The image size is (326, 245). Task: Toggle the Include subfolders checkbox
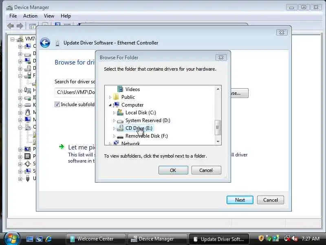[x=57, y=105]
